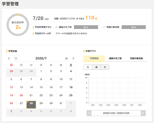Go to next month in calendar
Image resolution: width=154 pixels, height=123 pixels.
point(73,59)
